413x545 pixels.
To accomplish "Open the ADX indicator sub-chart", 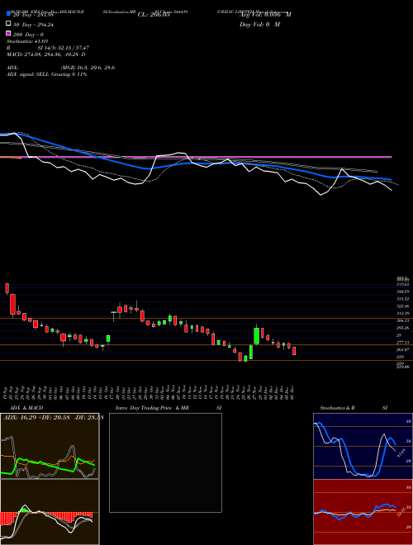I will (x=50, y=446).
